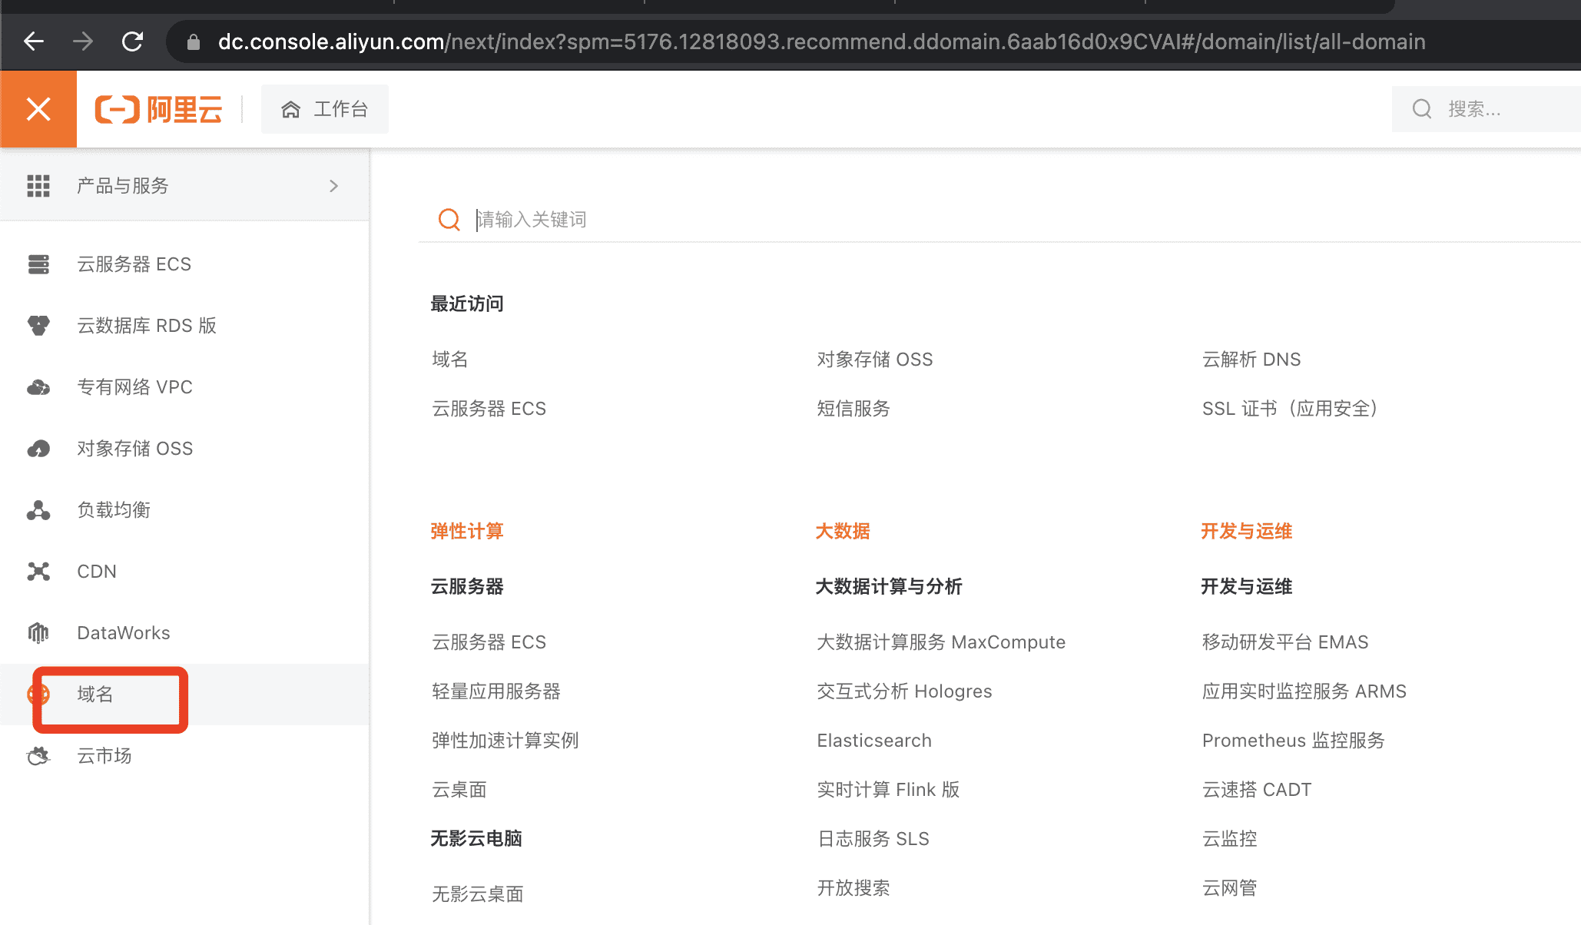Open Elasticsearch under 大数据
Viewport: 1581px width, 925px height.
(x=873, y=741)
